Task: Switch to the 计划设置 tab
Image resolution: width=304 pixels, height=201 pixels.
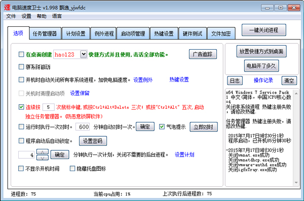Action: click(76, 33)
